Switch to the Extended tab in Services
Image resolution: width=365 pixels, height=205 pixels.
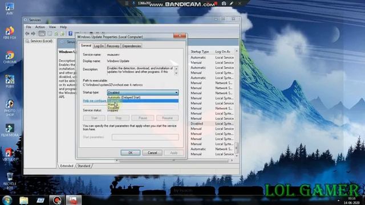click(67, 166)
